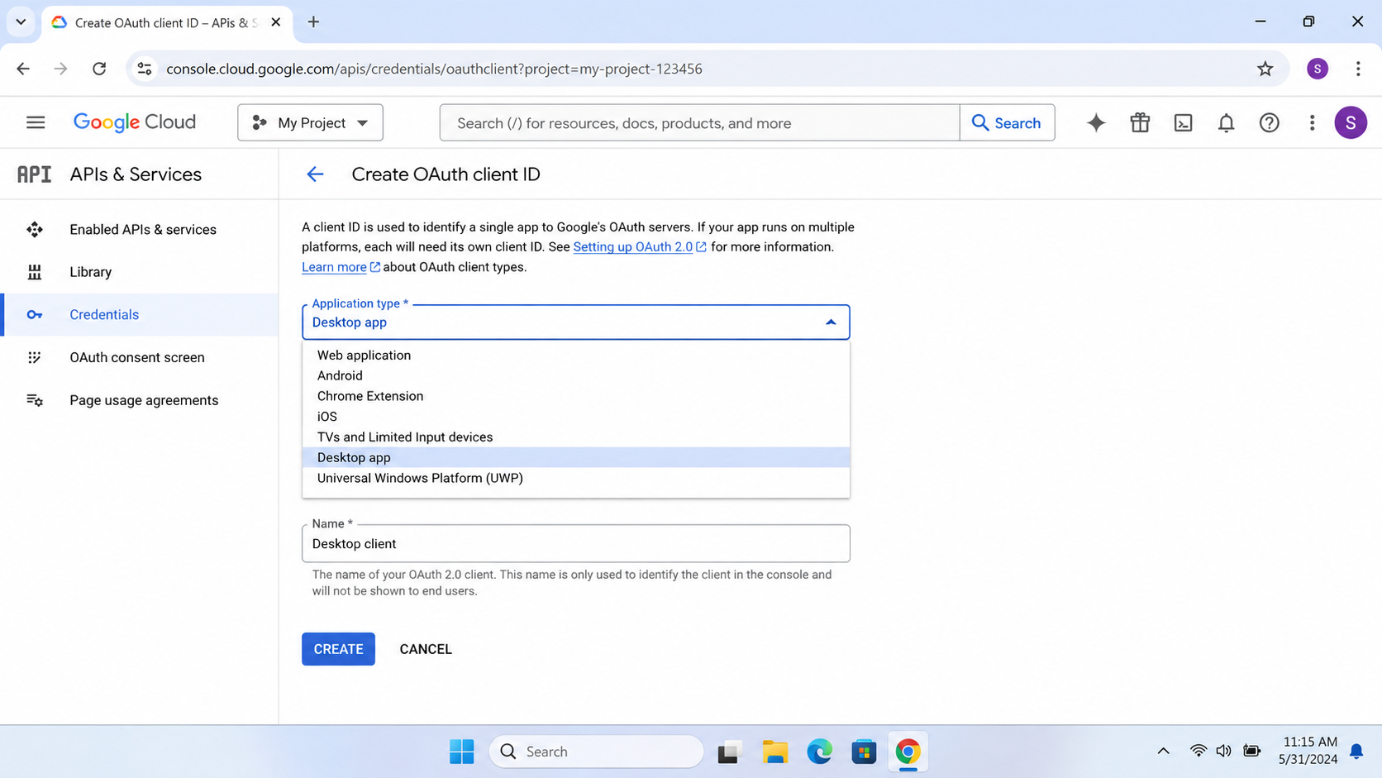Open the purple S account avatar in console
The height and width of the screenshot is (778, 1382).
point(1351,122)
